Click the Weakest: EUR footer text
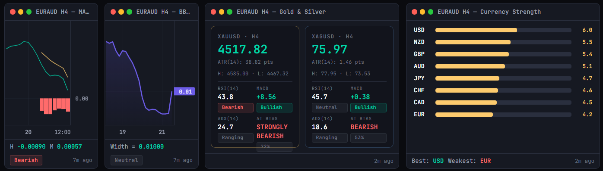 click(x=470, y=161)
